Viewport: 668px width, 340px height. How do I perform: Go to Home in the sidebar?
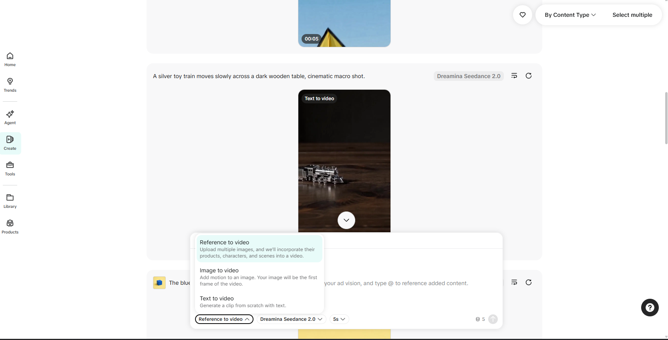[10, 59]
